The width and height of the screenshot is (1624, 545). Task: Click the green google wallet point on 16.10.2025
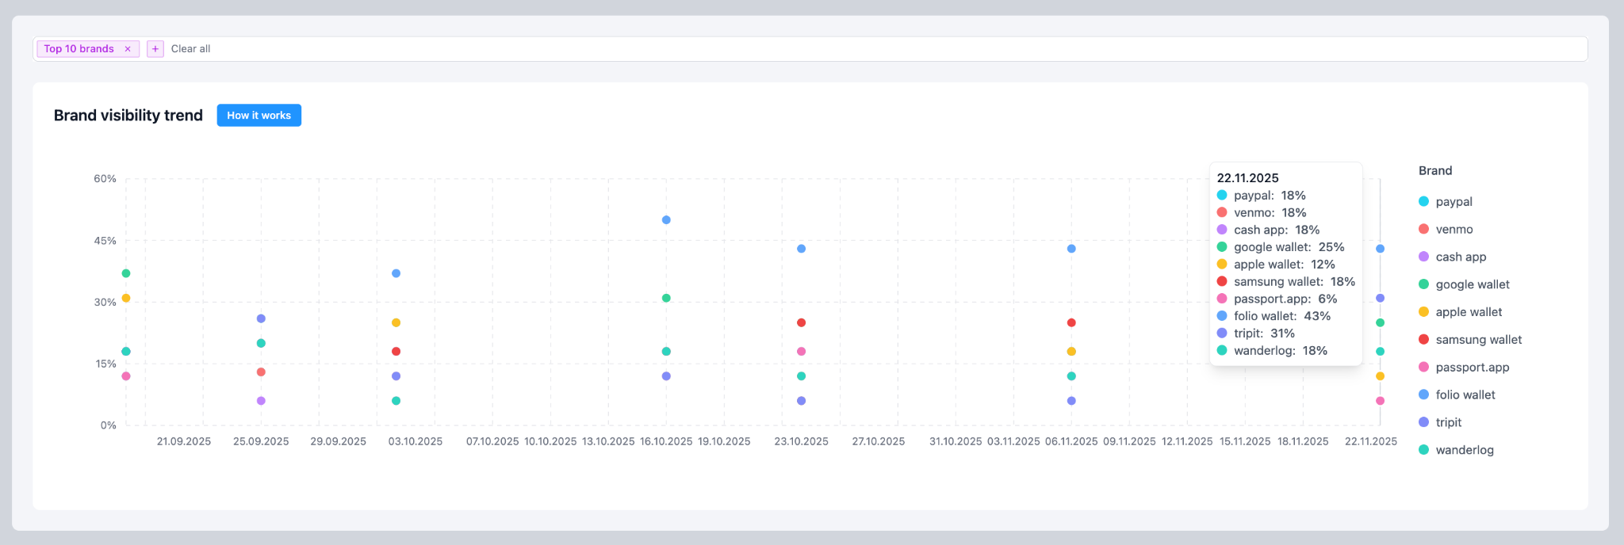[666, 298]
